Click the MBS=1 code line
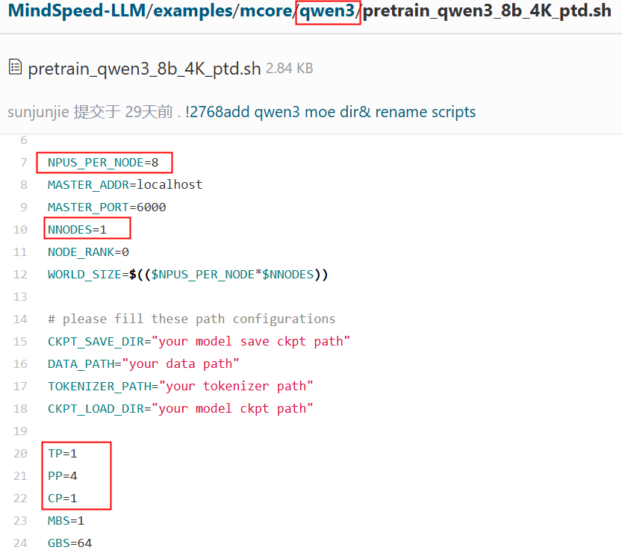This screenshot has height=556, width=622. tap(66, 521)
